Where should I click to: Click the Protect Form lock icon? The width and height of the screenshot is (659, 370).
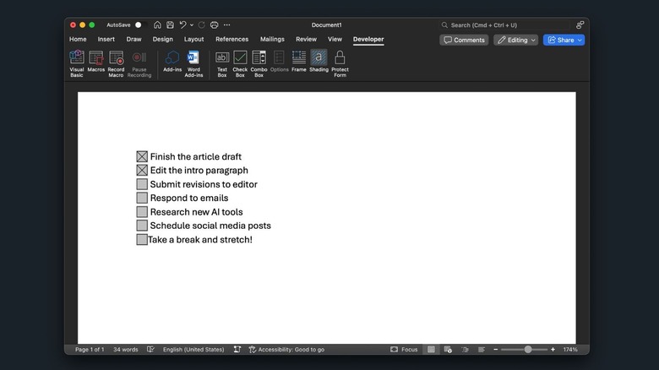coord(340,58)
